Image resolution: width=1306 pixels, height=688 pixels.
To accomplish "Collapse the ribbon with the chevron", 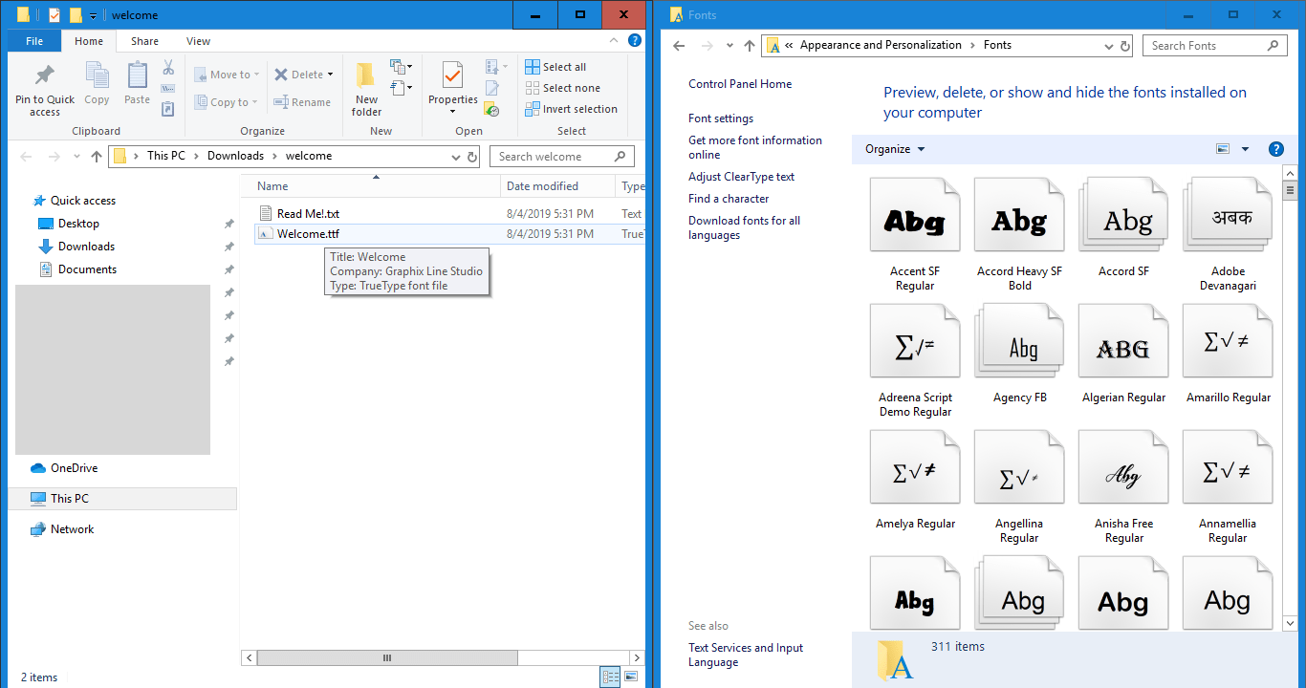I will 615,41.
